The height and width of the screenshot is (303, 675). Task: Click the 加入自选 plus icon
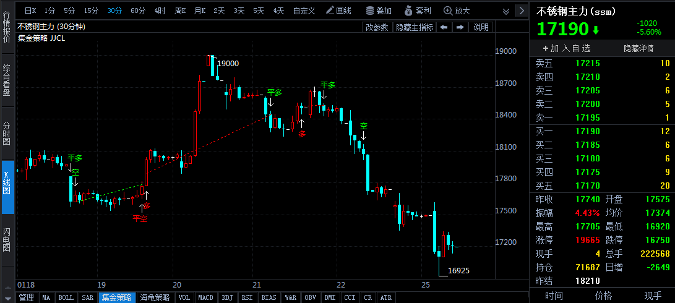pyautogui.click(x=546, y=48)
